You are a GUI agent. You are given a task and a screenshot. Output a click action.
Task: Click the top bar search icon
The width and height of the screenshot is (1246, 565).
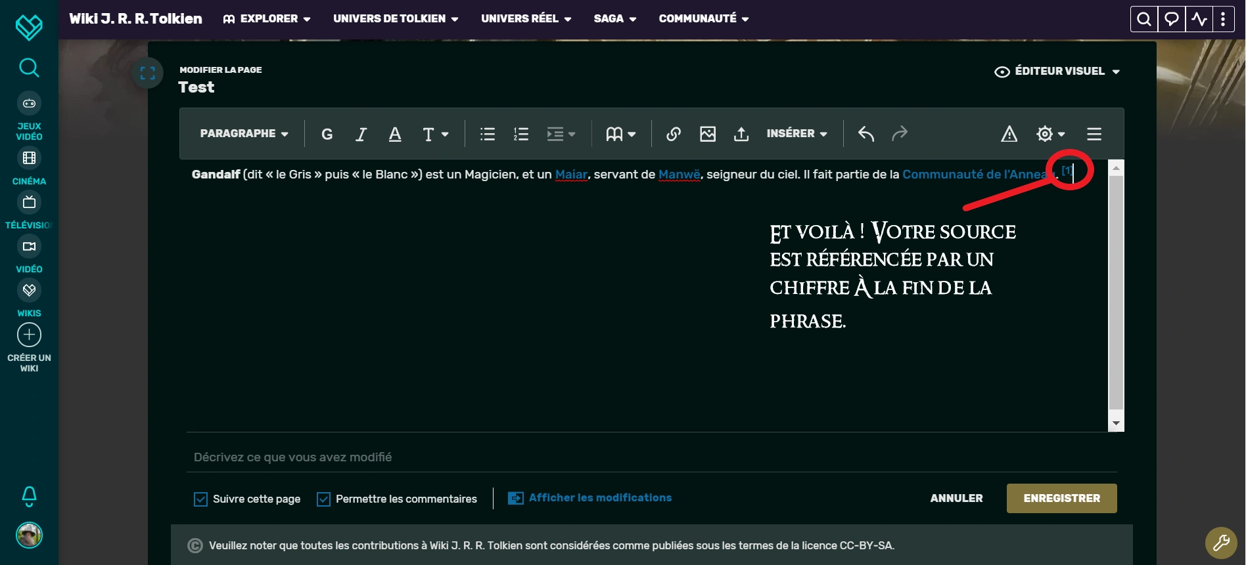point(1144,19)
